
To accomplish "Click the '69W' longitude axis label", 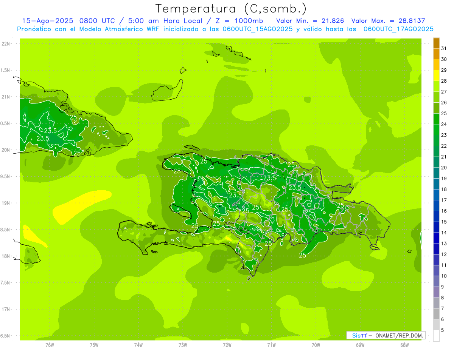I will (x=360, y=345).
